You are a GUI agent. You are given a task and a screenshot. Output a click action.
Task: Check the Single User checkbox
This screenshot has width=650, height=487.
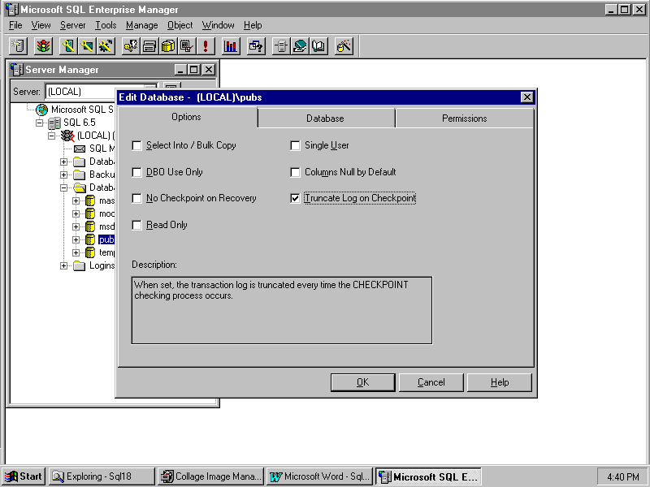(296, 146)
